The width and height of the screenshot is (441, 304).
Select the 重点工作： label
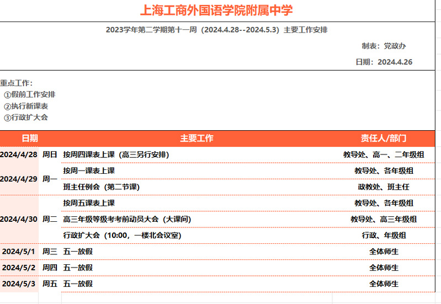tap(17, 83)
